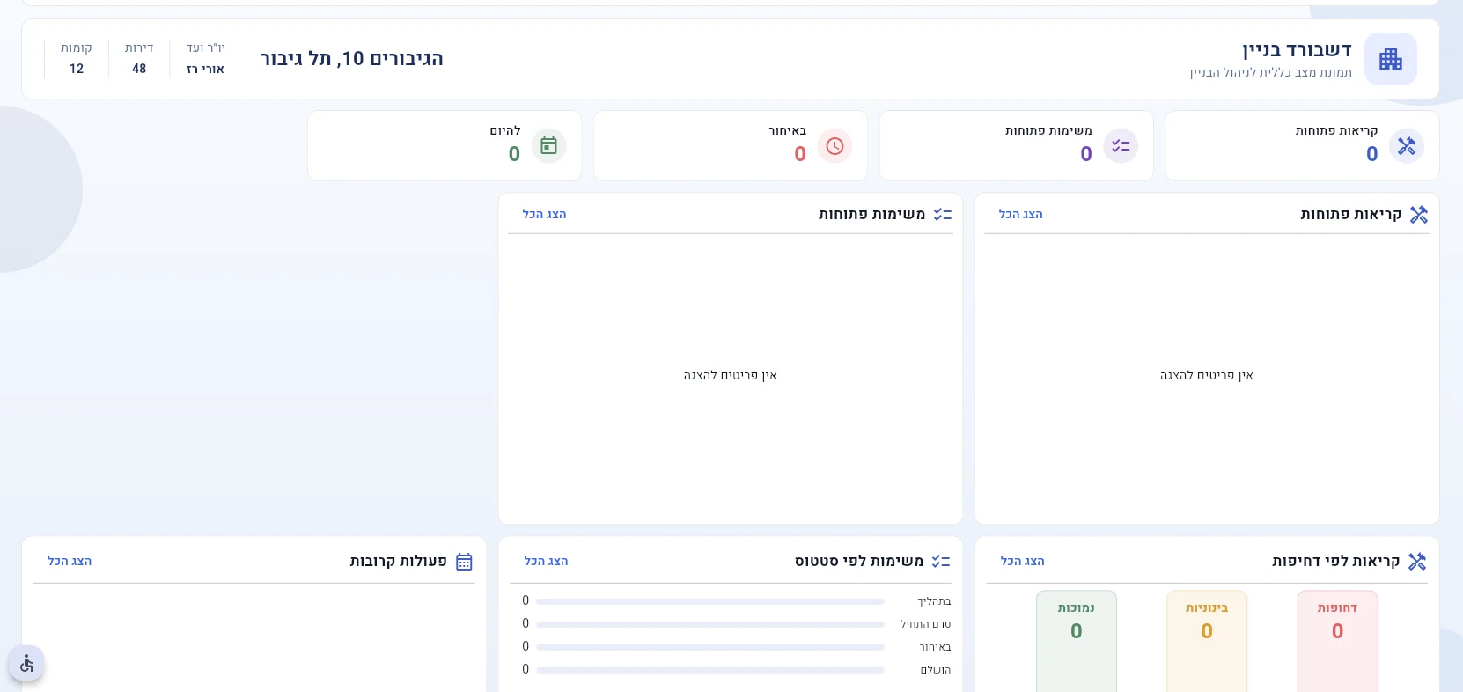Click the הושלם progress bar
This screenshot has width=1463, height=692.
tap(710, 671)
